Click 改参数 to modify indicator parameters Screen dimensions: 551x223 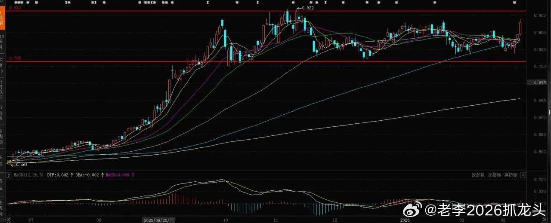tap(478, 175)
